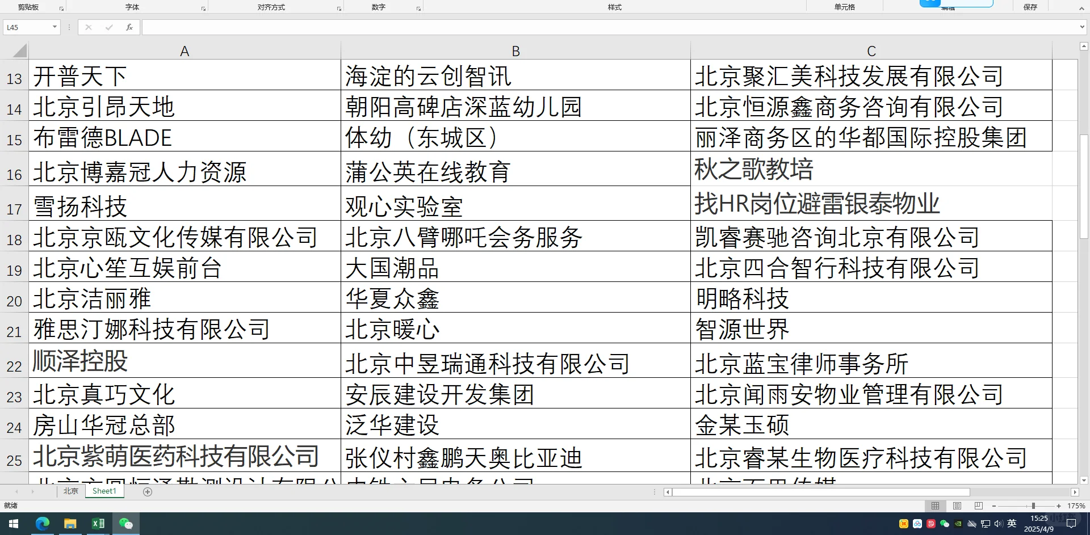Switch to Normal view in status bar
This screenshot has height=535, width=1090.
point(935,505)
